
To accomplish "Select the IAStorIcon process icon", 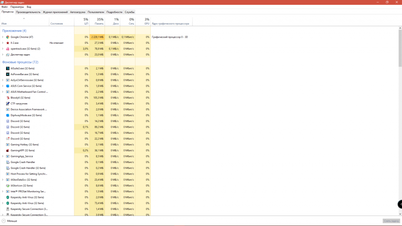I will (8, 186).
